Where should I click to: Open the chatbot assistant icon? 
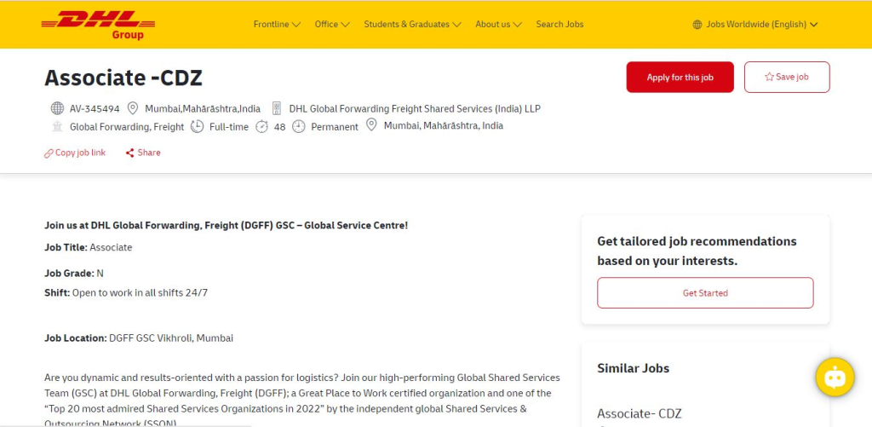point(835,378)
